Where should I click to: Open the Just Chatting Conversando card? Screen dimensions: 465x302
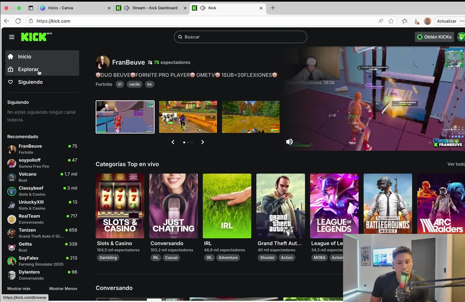tap(173, 206)
